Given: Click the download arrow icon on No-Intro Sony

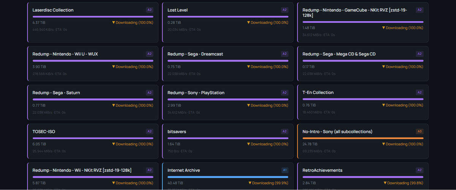Looking at the screenshot, I should (x=383, y=144).
